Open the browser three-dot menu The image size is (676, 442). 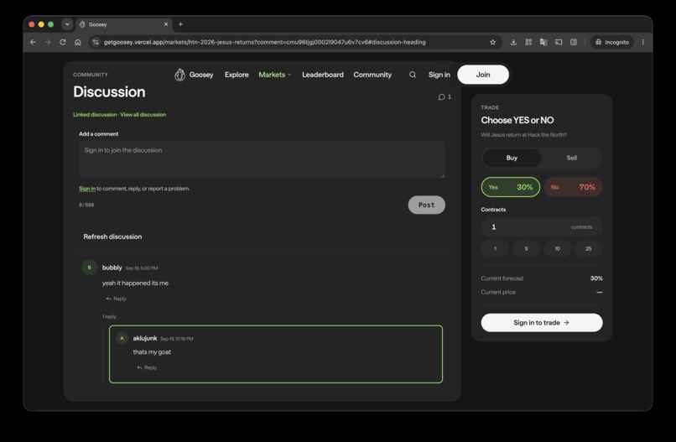(x=642, y=42)
